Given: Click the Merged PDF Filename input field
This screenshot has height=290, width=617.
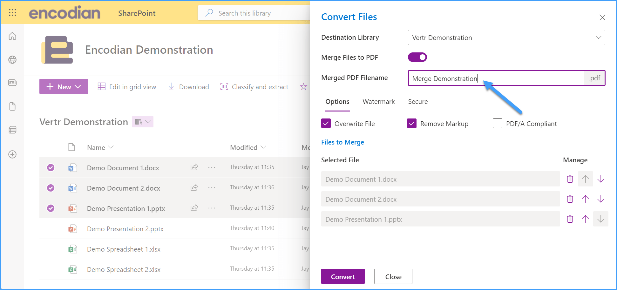Looking at the screenshot, I should [496, 78].
